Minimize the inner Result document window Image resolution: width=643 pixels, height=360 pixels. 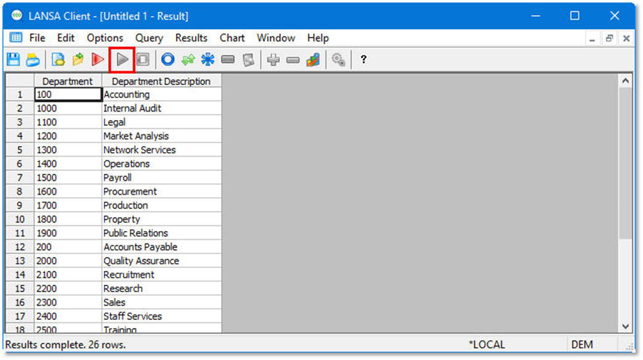[592, 38]
